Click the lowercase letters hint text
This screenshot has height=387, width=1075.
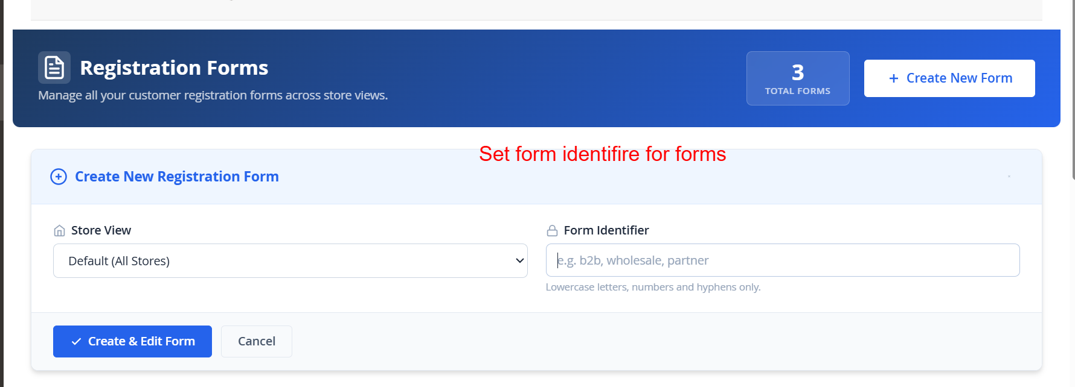653,288
